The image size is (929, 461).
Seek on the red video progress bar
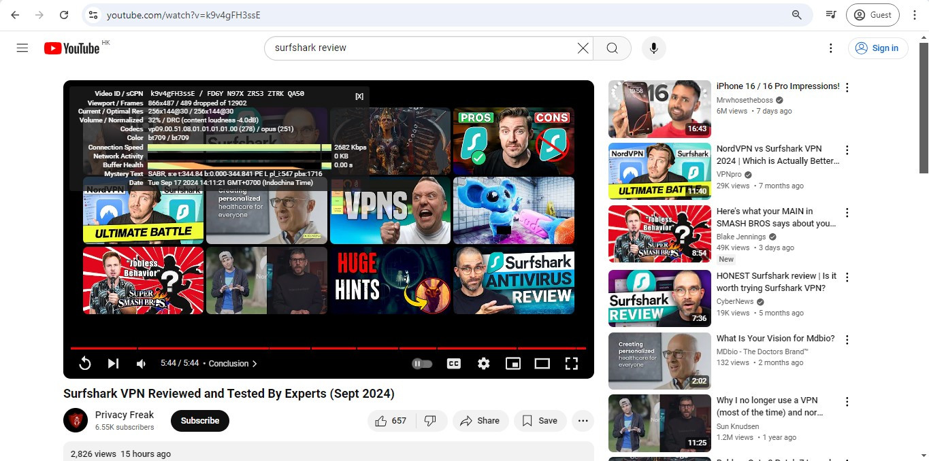(328, 348)
